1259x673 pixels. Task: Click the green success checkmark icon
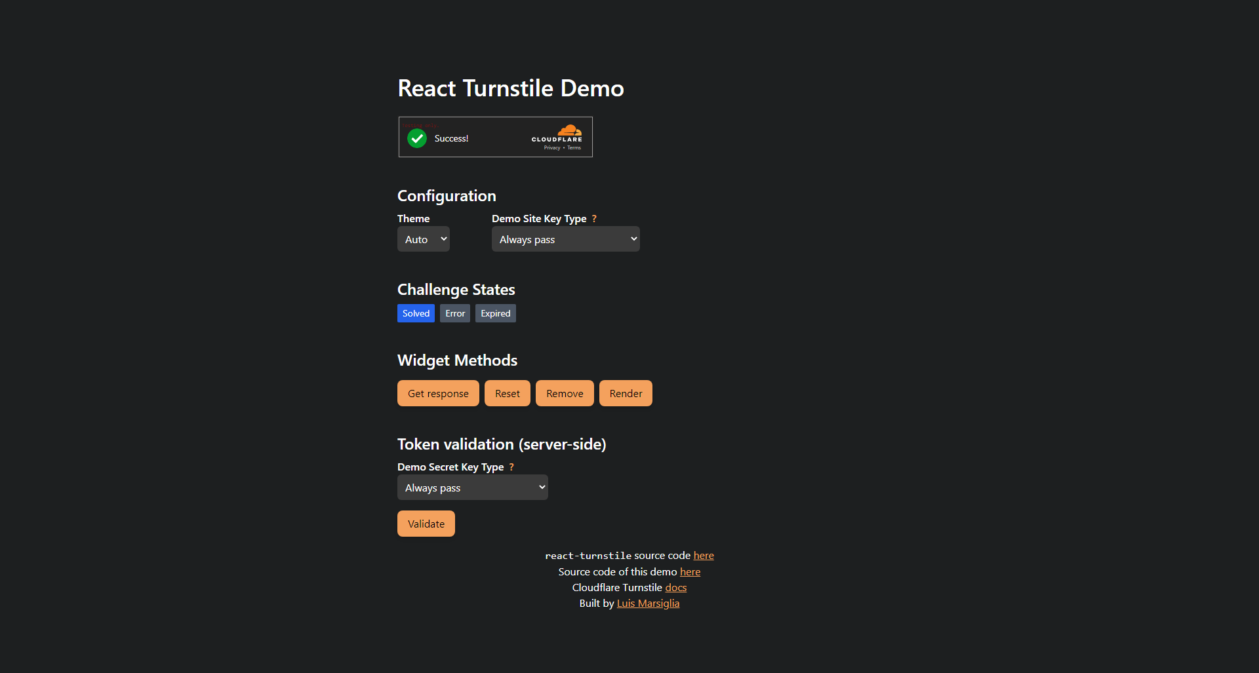coord(417,138)
